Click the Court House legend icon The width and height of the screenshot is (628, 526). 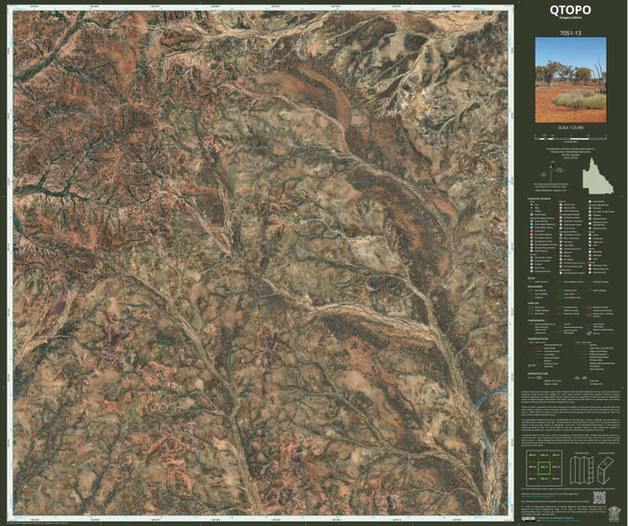pyautogui.click(x=561, y=228)
